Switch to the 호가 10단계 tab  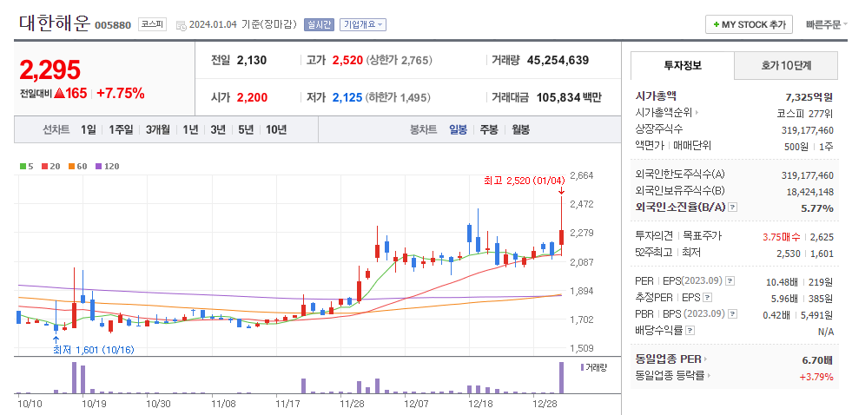coord(786,66)
